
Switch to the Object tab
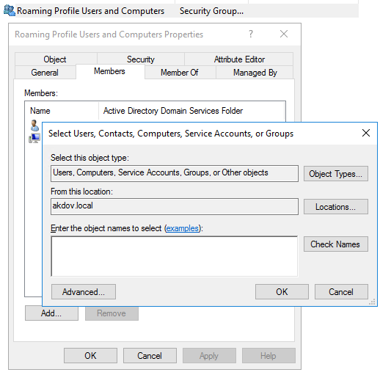coord(55,59)
